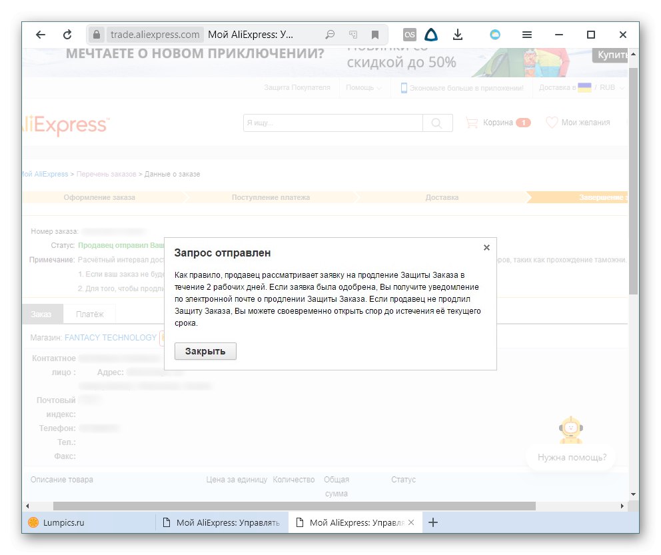Open the Помощь dropdown
The height and width of the screenshot is (555, 661).
[x=362, y=87]
